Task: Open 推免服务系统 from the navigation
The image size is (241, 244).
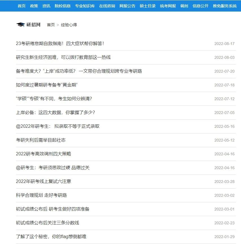Action: pyautogui.click(x=225, y=6)
